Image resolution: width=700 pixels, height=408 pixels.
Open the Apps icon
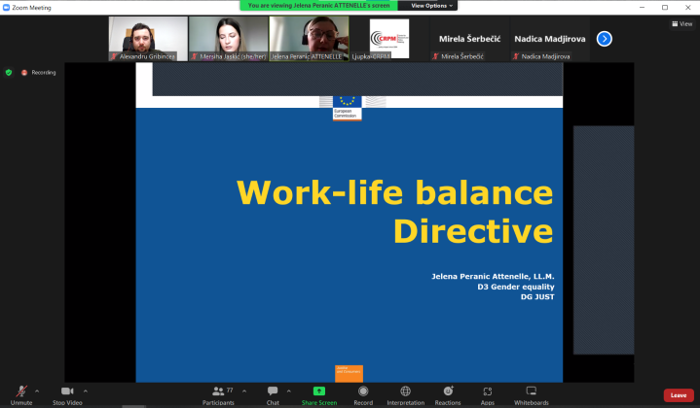point(487,392)
